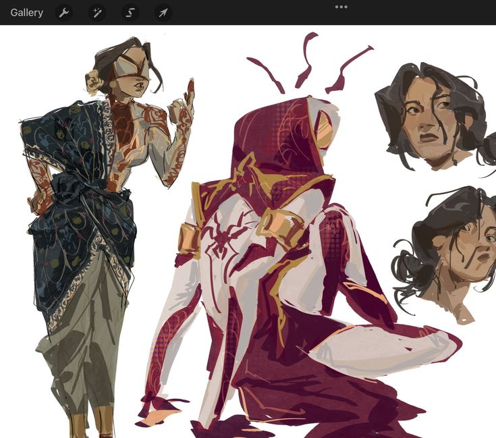Image resolution: width=496 pixels, height=438 pixels.
Task: Activate the Transform arrow tool
Action: pyautogui.click(x=163, y=13)
